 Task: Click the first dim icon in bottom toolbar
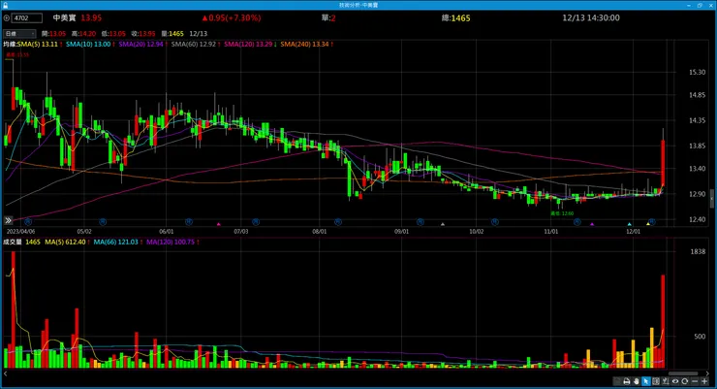[x=617, y=381]
